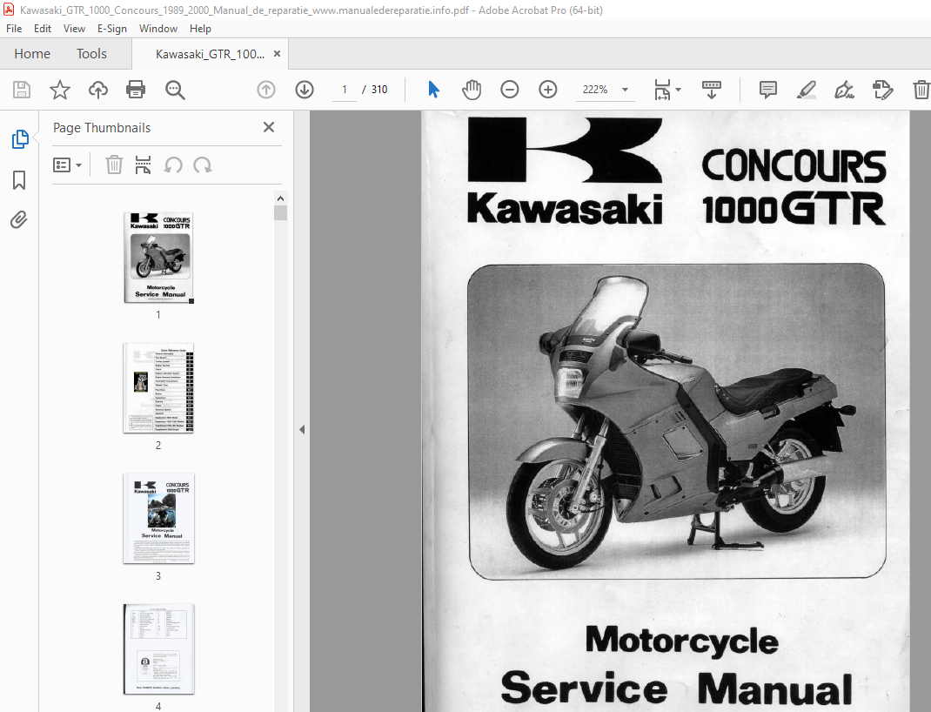Switch to the Home tab

click(32, 53)
